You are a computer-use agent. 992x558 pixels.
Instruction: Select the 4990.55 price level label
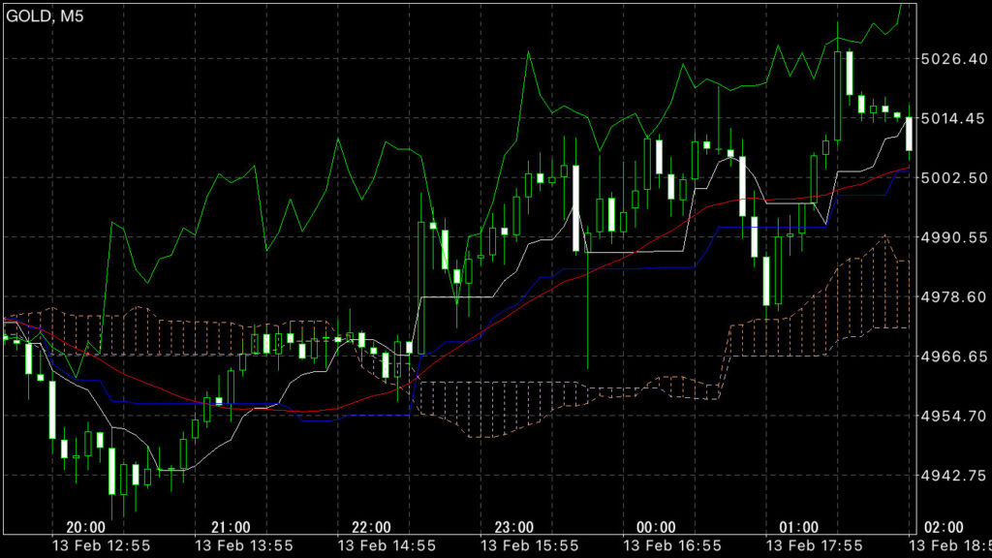pyautogui.click(x=954, y=237)
